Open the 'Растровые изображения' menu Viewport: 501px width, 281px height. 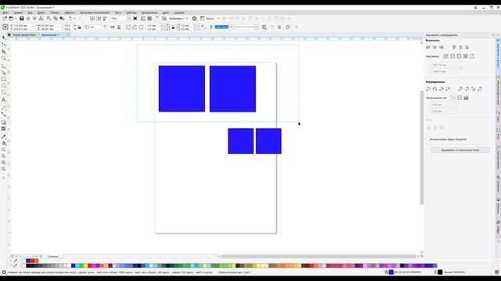(x=95, y=12)
